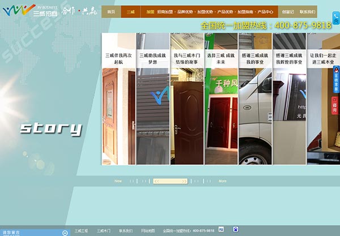Screen dimensions: 340x236
Task: Open story card 三威助我成就梦想
Action: (152, 98)
